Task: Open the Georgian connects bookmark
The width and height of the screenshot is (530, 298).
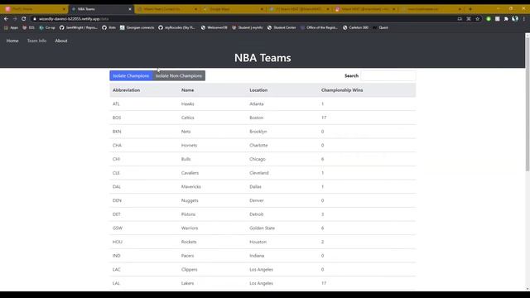Action: click(x=137, y=27)
